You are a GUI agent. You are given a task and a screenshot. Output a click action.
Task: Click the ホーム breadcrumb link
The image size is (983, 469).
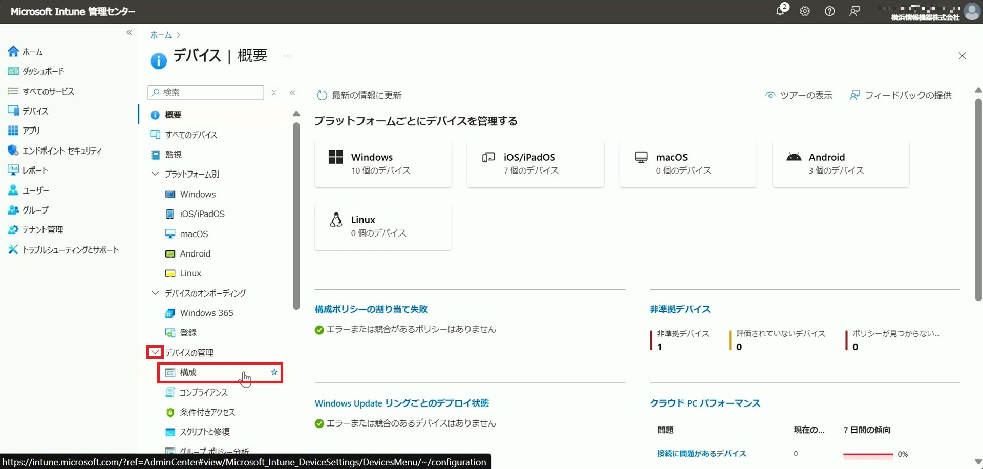click(161, 35)
